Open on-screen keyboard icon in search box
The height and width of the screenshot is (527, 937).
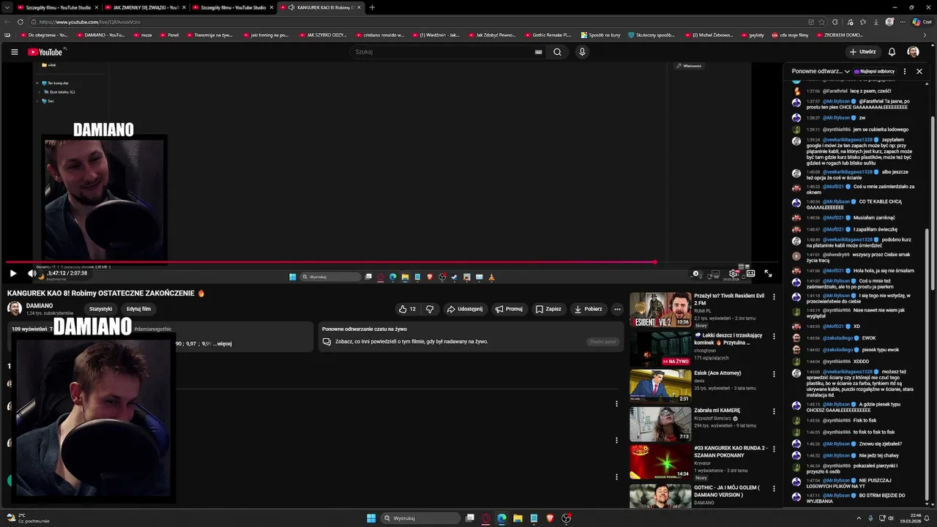tap(539, 52)
